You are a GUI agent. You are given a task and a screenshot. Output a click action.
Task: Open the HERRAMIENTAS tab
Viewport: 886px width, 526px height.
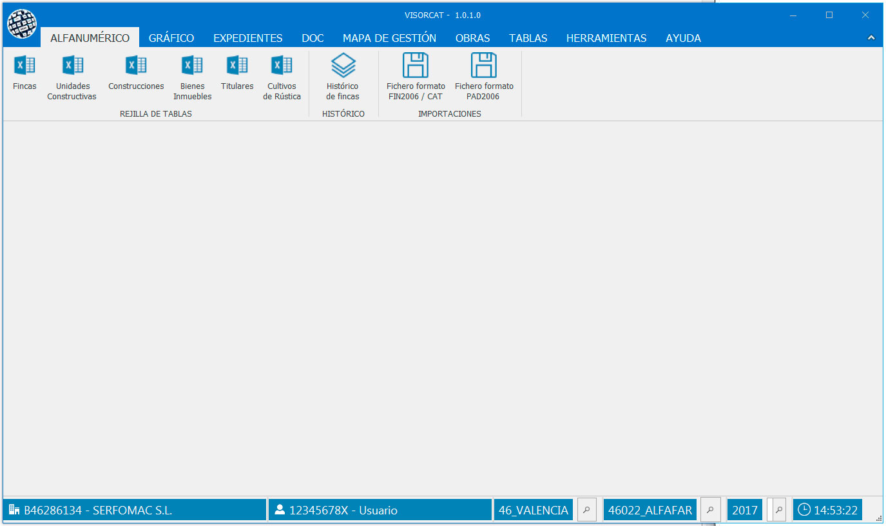pyautogui.click(x=606, y=38)
